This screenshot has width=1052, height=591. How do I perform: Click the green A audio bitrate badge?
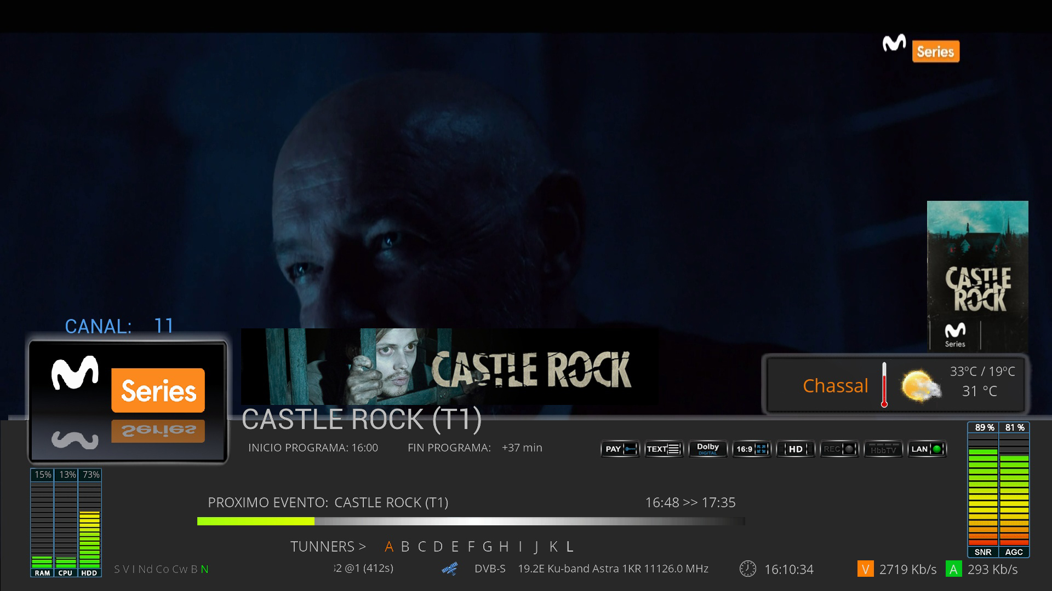tap(953, 569)
